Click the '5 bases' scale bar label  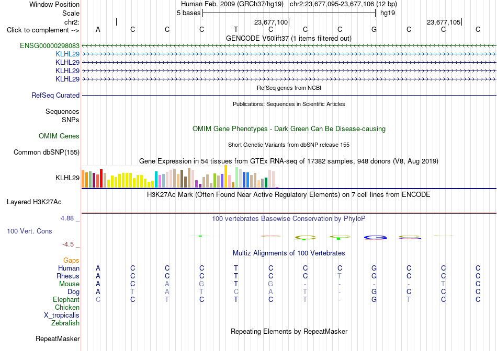[188, 13]
